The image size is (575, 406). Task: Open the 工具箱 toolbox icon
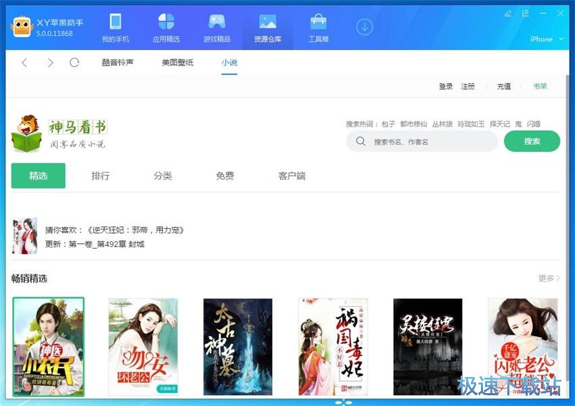319,21
